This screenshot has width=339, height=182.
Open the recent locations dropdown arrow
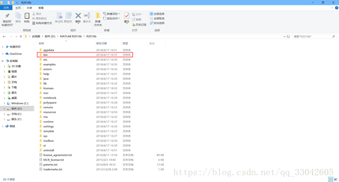tap(16, 36)
